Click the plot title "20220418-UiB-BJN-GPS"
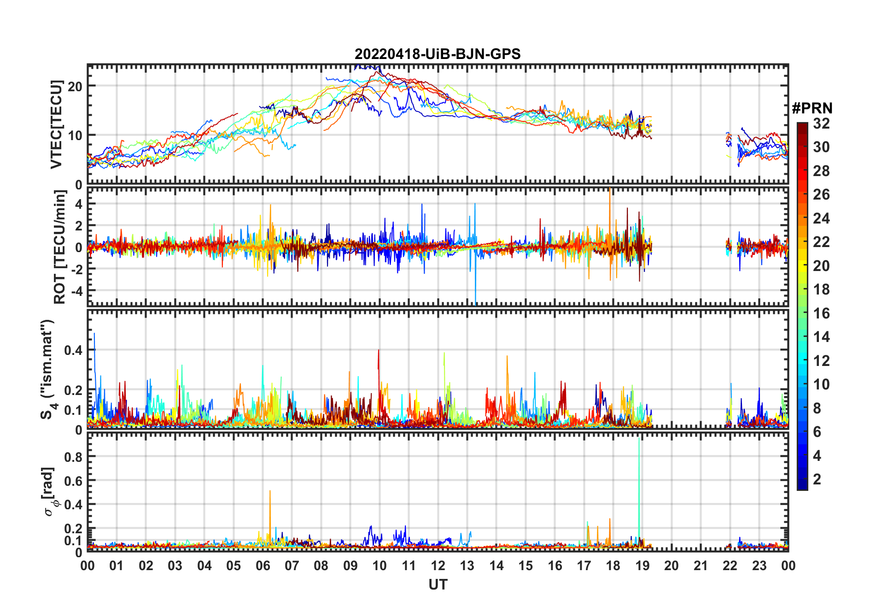Viewport: 876px width, 613px height. click(x=438, y=54)
